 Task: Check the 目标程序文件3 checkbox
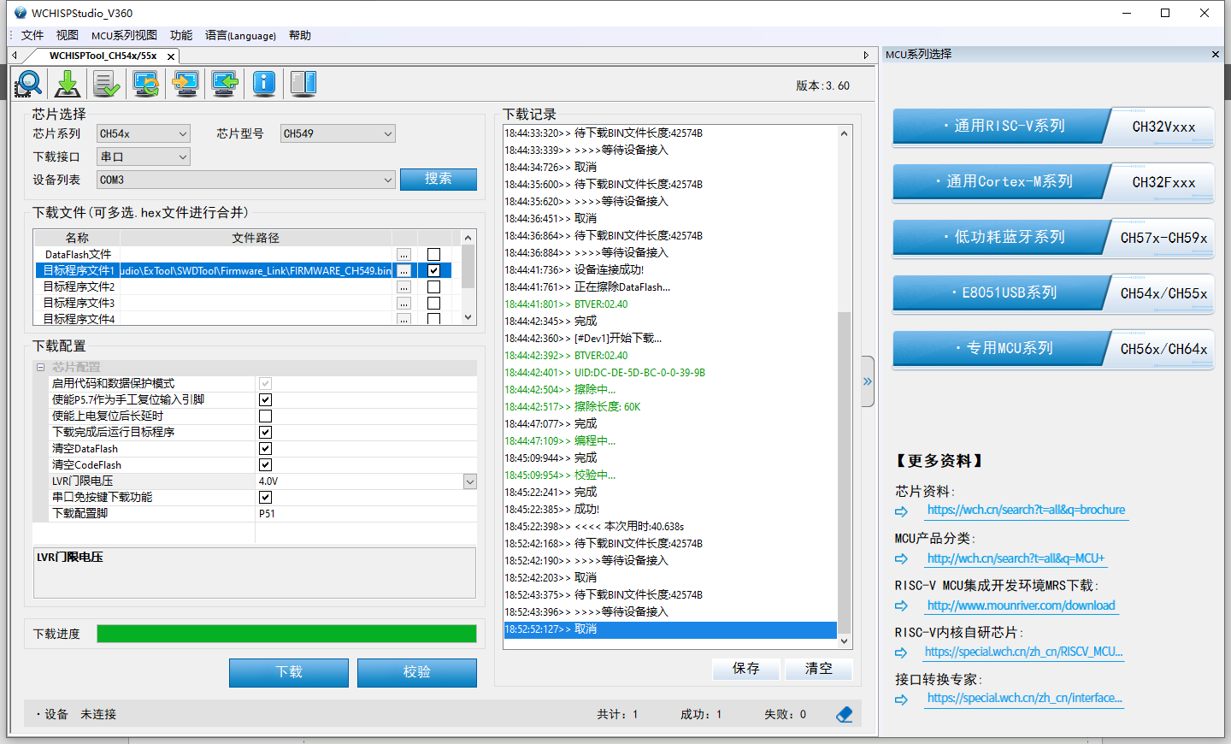tap(433, 304)
